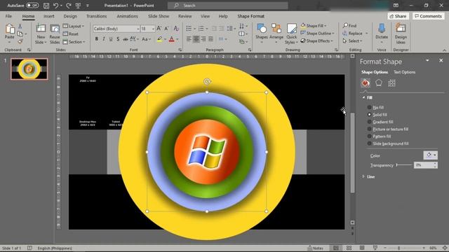Select Effects pentagon icon in Format Shape

coord(379,83)
